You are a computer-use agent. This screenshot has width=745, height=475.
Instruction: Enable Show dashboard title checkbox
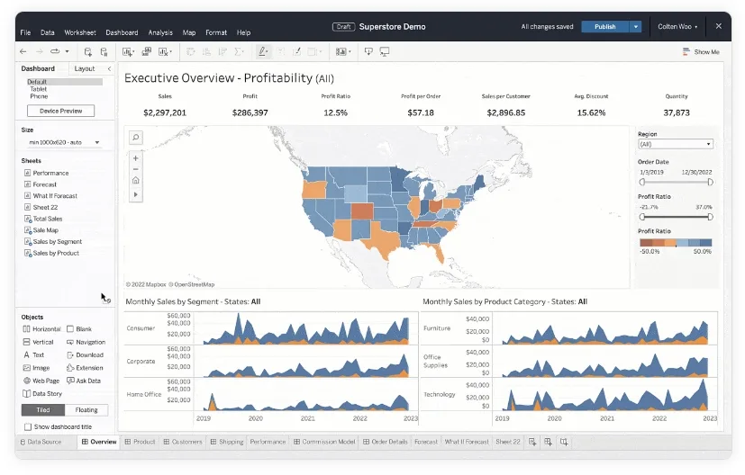[28, 426]
